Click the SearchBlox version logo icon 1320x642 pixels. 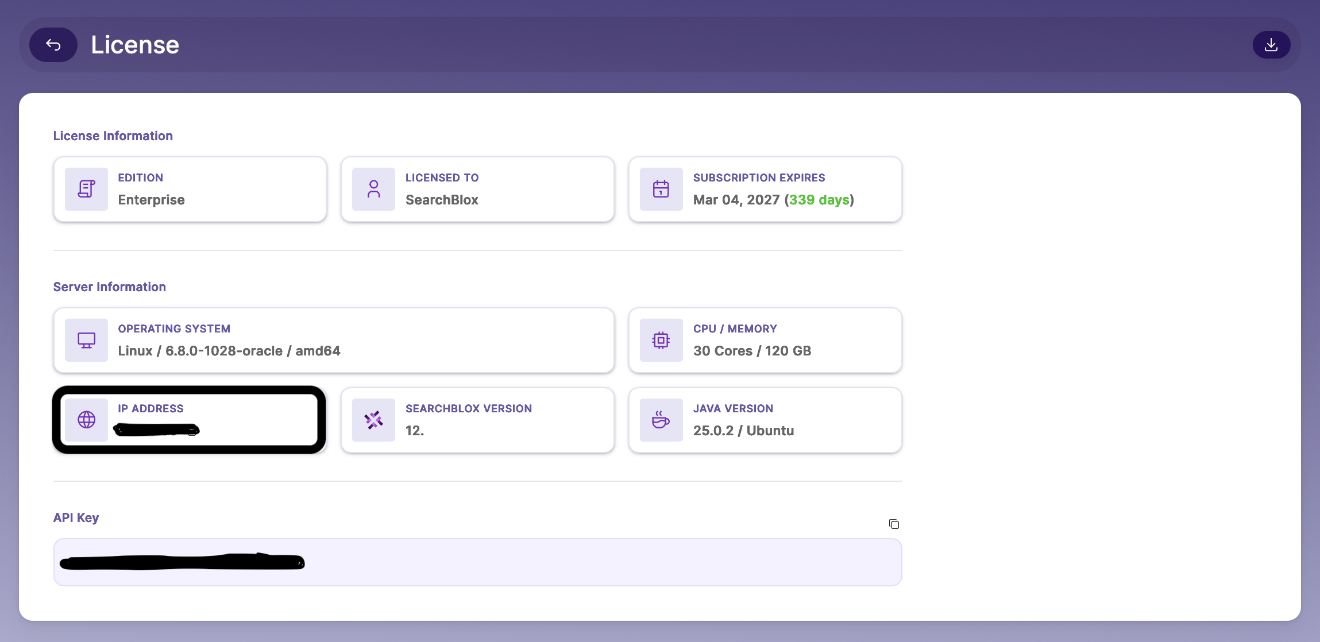point(373,420)
